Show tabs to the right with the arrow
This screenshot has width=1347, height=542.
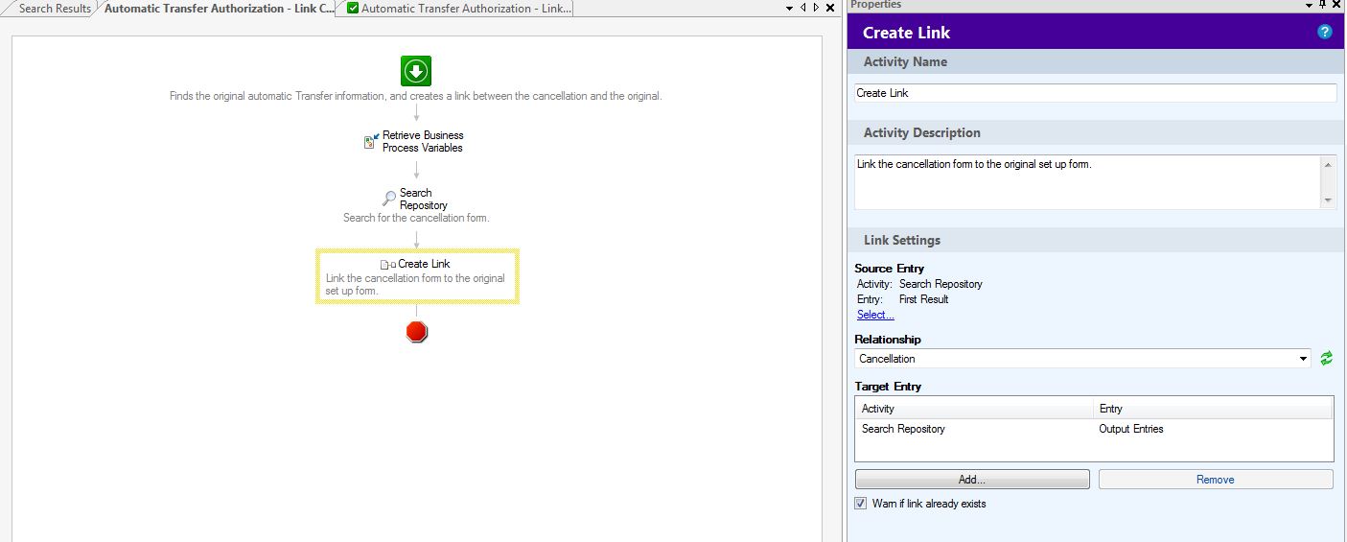[x=816, y=8]
